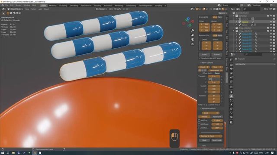Image resolution: width=277 pixels, height=155 pixels.
Task: Click the Mask button
Action: coord(204,140)
